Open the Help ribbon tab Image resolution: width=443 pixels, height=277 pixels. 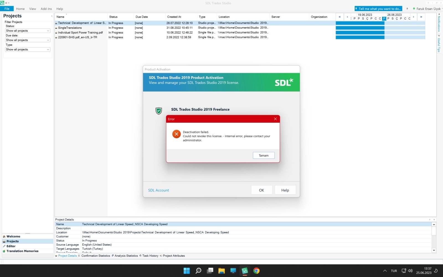[x=60, y=9]
